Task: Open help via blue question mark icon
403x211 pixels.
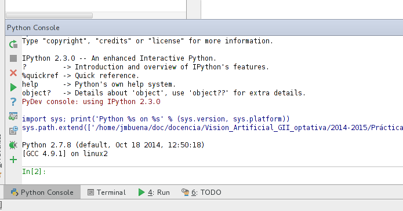Action: 13,102
